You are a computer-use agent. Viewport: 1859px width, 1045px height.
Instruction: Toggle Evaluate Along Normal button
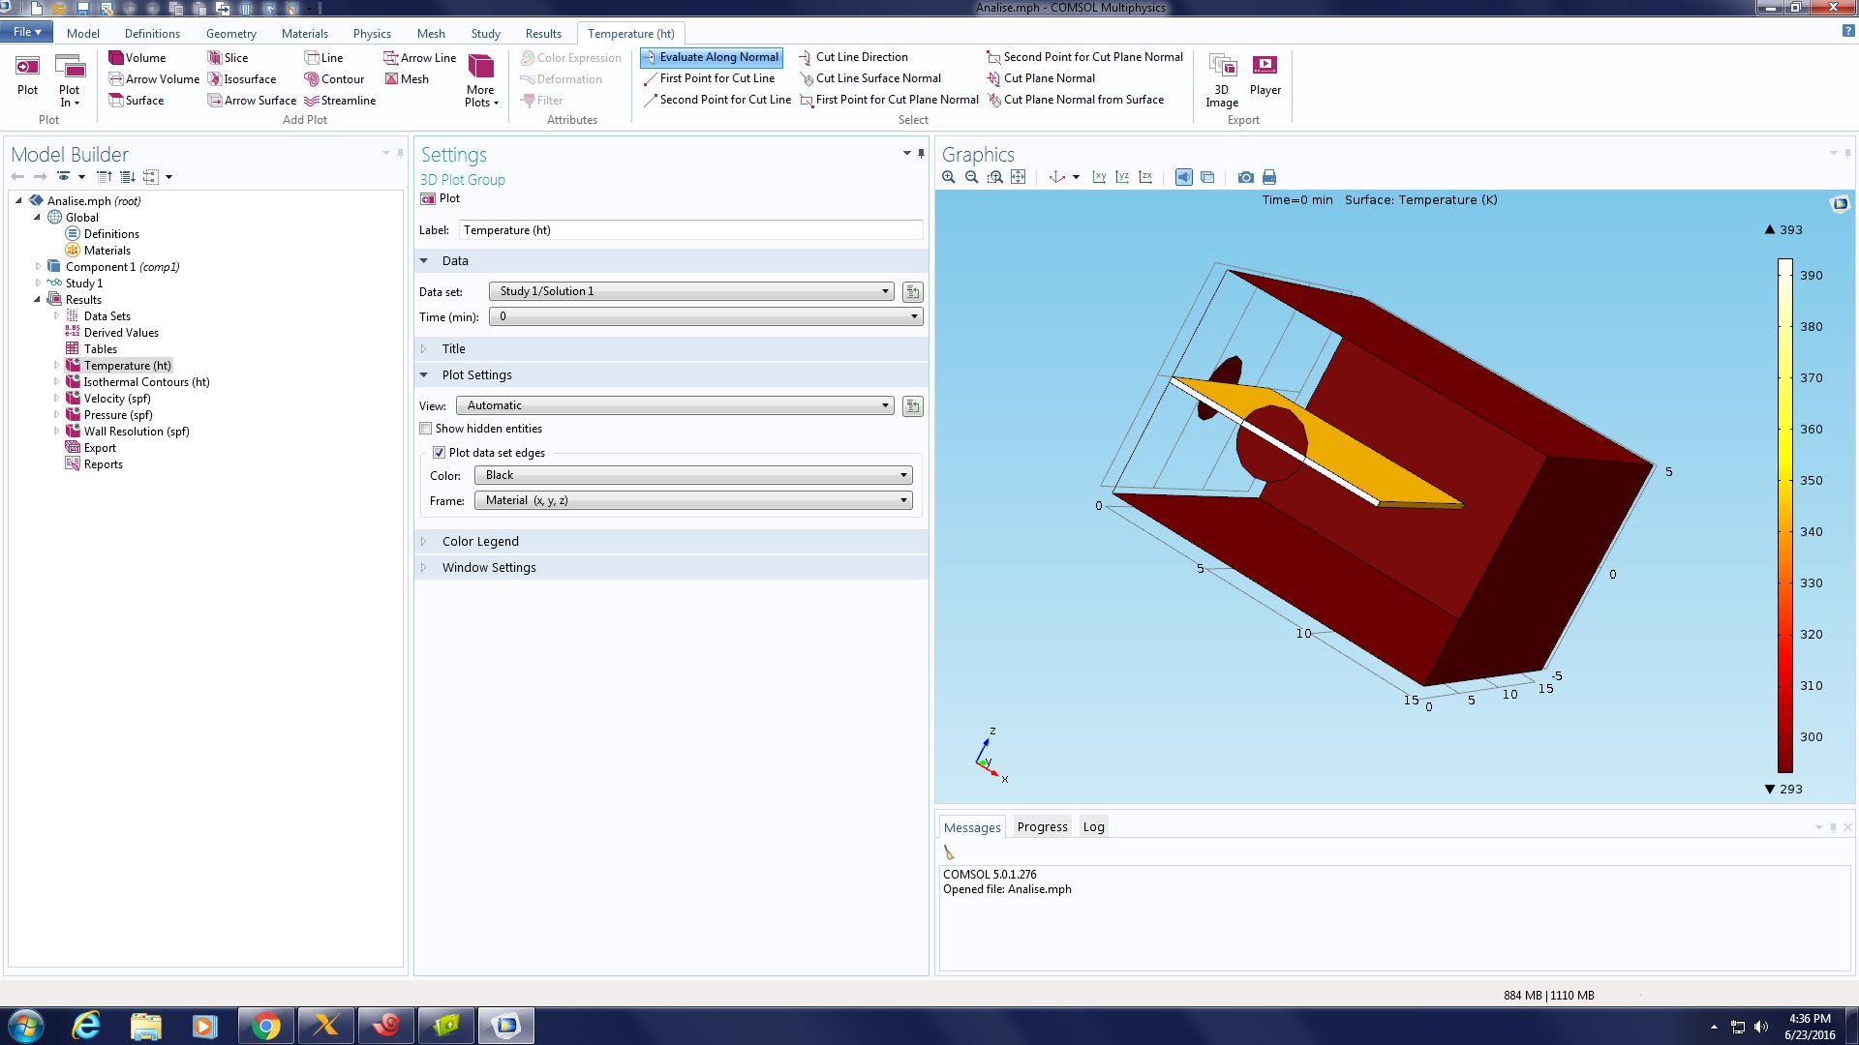pos(711,57)
